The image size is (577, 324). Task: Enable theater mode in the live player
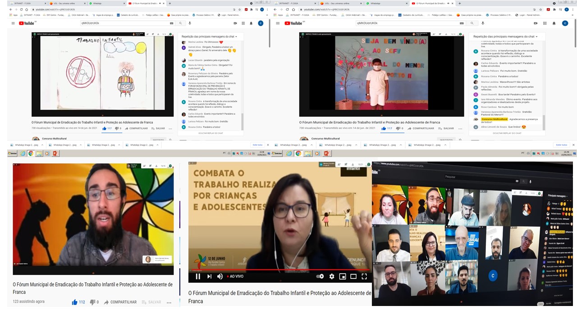pyautogui.click(x=353, y=276)
